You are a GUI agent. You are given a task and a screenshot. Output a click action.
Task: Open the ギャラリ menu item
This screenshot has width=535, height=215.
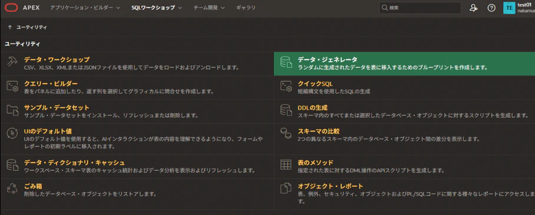point(246,8)
